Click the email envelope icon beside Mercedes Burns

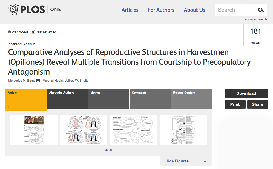coord(38,81)
